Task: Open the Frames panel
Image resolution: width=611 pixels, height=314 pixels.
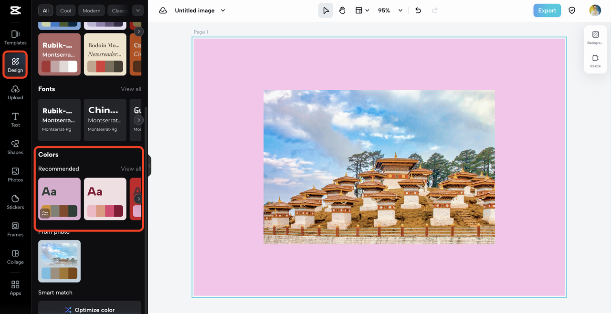Action: [x=15, y=230]
